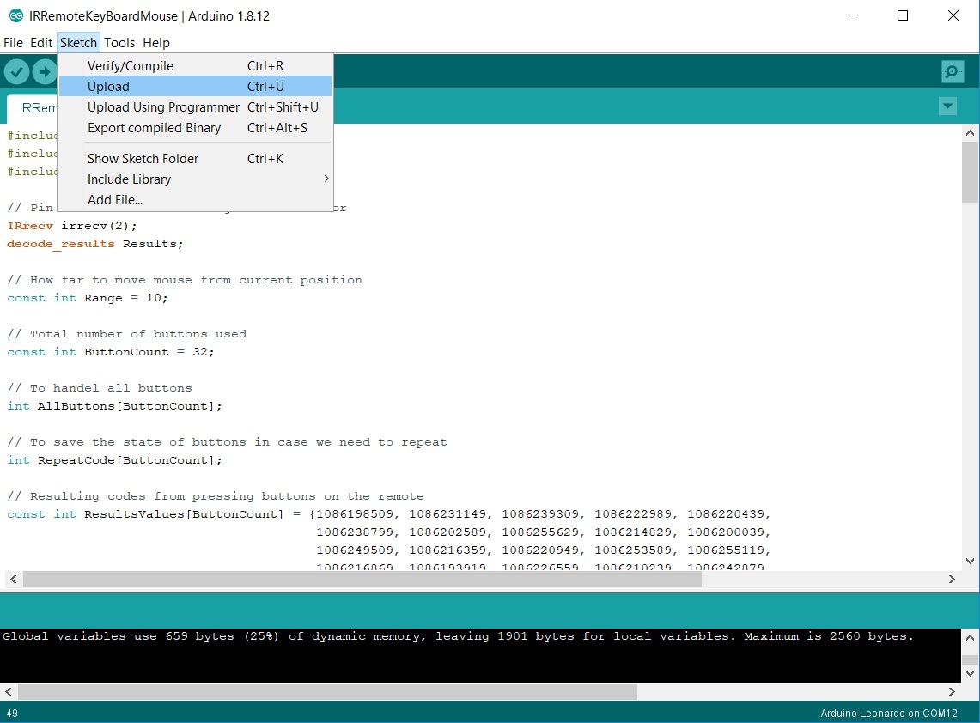Click the value 1086198509 in the array

355,514
